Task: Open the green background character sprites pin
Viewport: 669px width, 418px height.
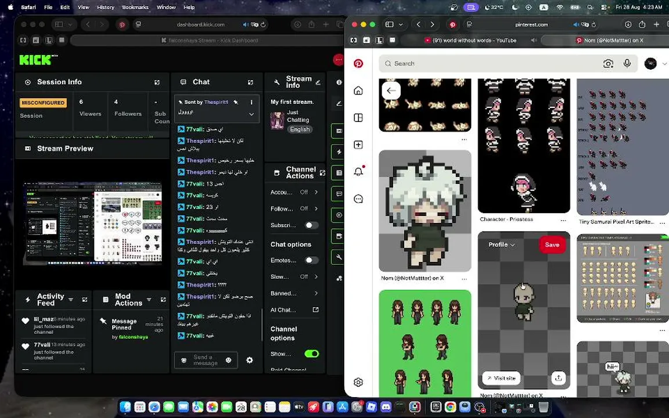Action: tap(425, 343)
